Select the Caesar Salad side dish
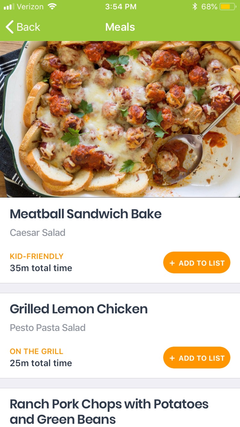The image size is (240, 427). 37,233
